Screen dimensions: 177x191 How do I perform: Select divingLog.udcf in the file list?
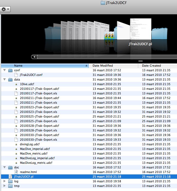[x=29, y=144]
